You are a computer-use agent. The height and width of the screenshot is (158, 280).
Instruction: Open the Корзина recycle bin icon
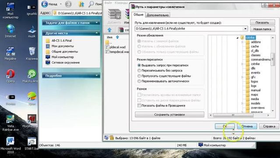[x=32, y=54]
